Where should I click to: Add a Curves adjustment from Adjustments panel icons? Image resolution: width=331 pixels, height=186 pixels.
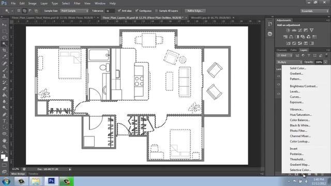300,30
